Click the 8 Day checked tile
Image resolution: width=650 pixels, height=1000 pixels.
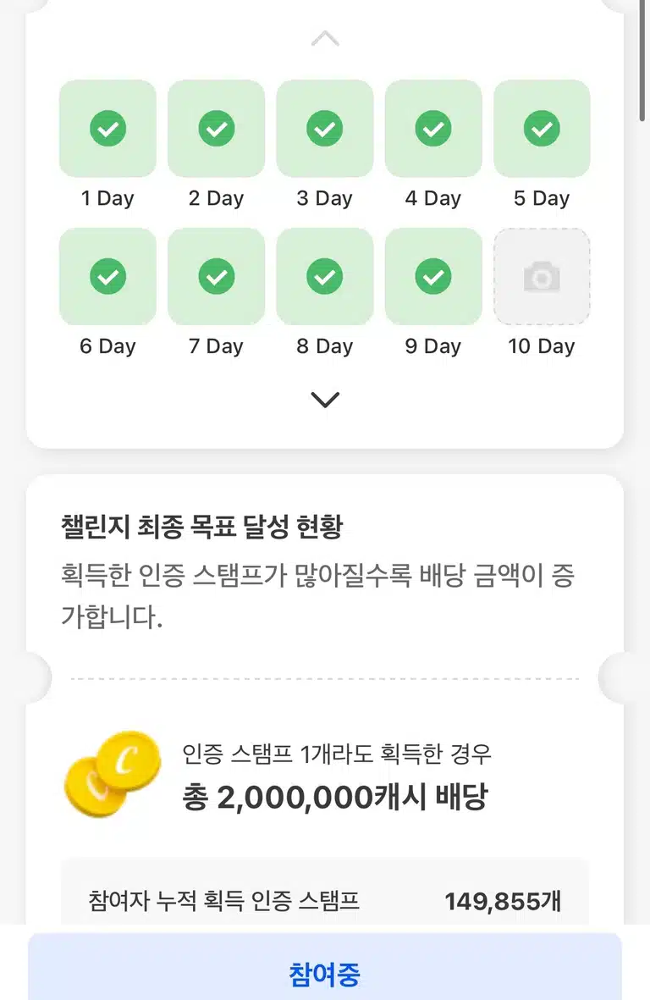pyautogui.click(x=324, y=277)
